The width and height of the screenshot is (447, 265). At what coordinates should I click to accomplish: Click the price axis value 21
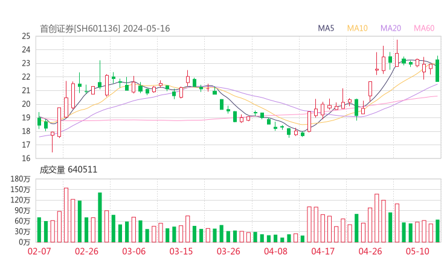pyautogui.click(x=26, y=90)
